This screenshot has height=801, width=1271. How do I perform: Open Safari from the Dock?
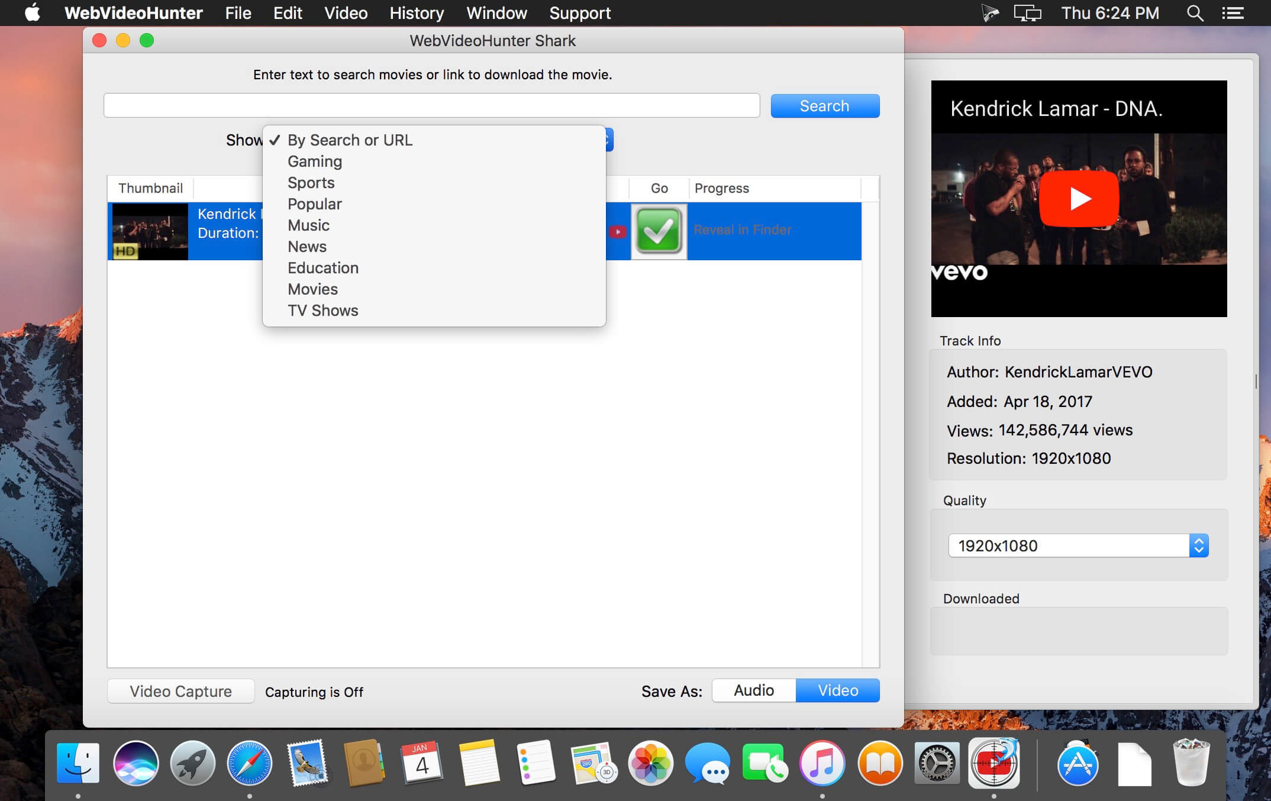coord(250,763)
